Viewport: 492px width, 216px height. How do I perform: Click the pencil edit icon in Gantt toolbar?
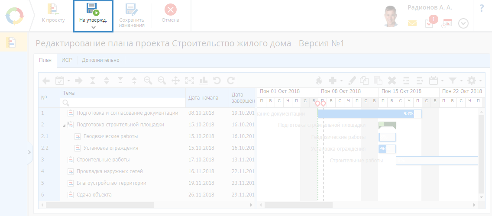(352, 80)
